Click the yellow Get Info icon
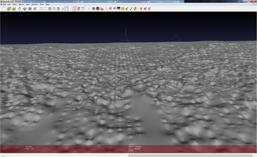The width and height of the screenshot is (257, 157). pos(135,9)
